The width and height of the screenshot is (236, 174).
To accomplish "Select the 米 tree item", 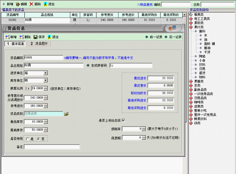I will 205,36.
